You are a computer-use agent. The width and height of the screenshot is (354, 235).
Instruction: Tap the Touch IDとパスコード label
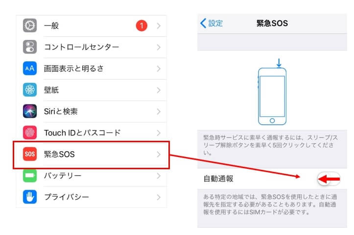point(82,133)
